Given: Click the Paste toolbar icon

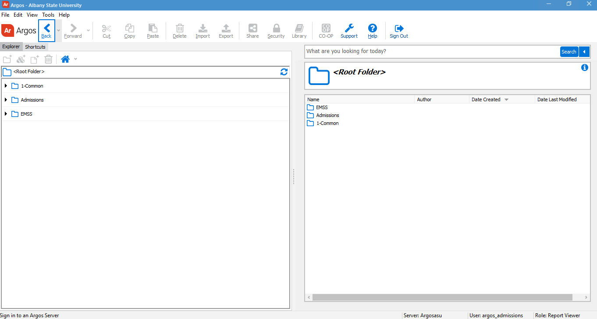Looking at the screenshot, I should [153, 31].
